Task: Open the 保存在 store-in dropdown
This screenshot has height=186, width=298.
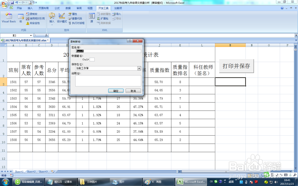Action: click(x=139, y=68)
